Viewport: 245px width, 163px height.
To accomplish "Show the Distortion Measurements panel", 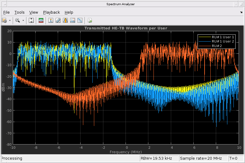I will coord(72,20).
